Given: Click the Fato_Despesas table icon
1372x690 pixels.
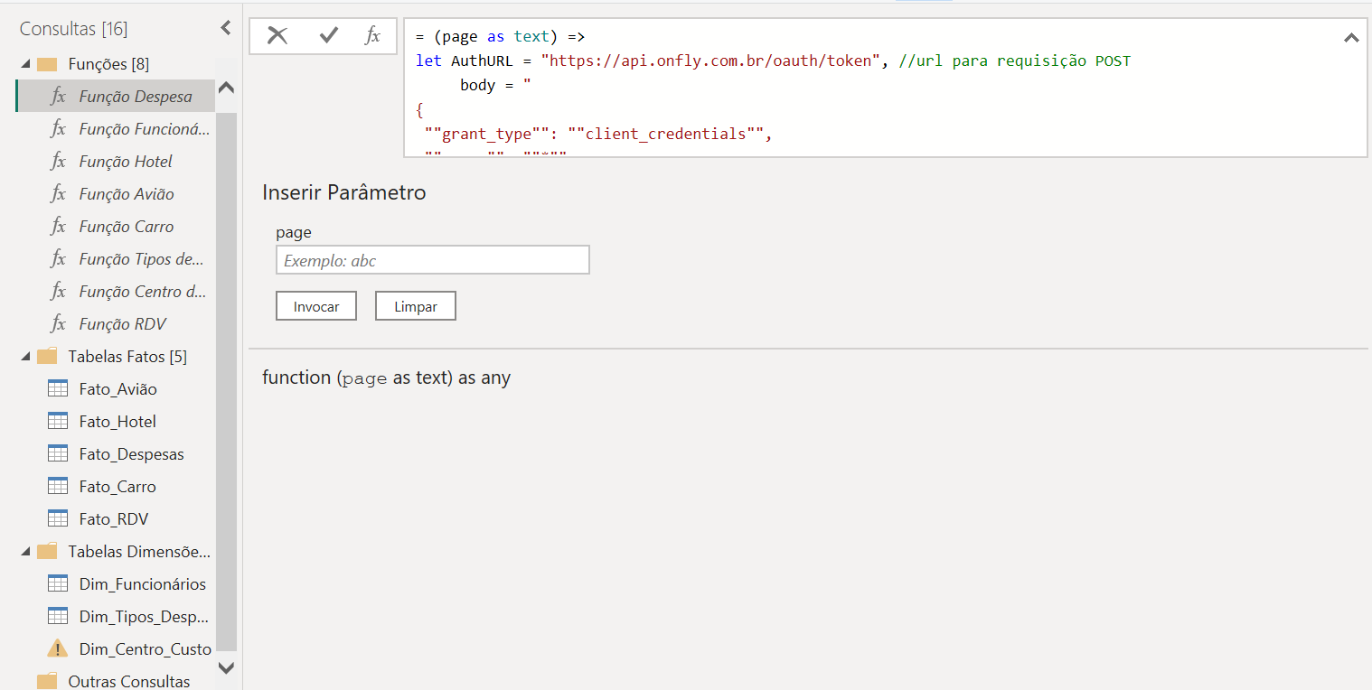Looking at the screenshot, I should point(58,454).
